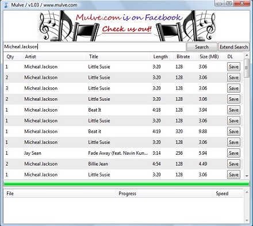The height and width of the screenshot is (226, 253).
Task: Save the Beat It track of length 4:18
Action: coord(233,110)
